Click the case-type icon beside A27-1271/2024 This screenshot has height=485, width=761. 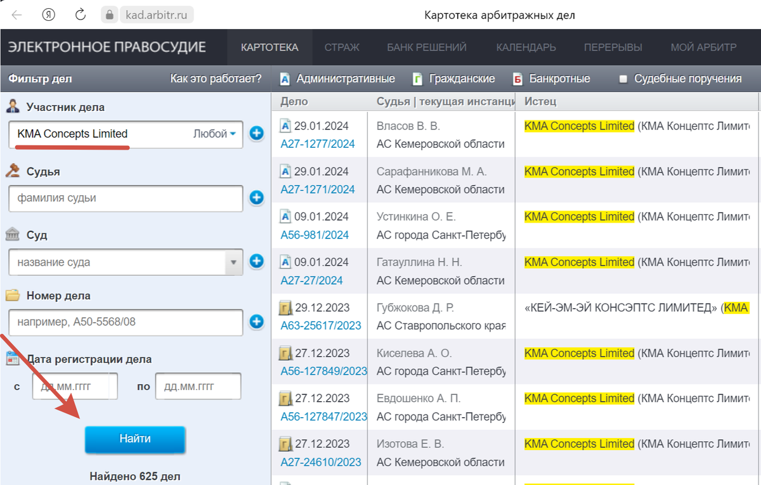click(x=285, y=171)
